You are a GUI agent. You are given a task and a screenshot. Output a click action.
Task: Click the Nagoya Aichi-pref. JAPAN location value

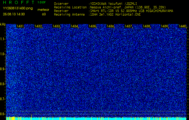click(x=128, y=7)
